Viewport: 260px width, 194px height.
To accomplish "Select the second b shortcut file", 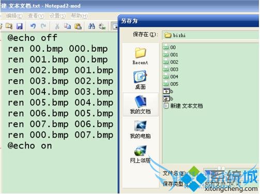I will click(168, 99).
